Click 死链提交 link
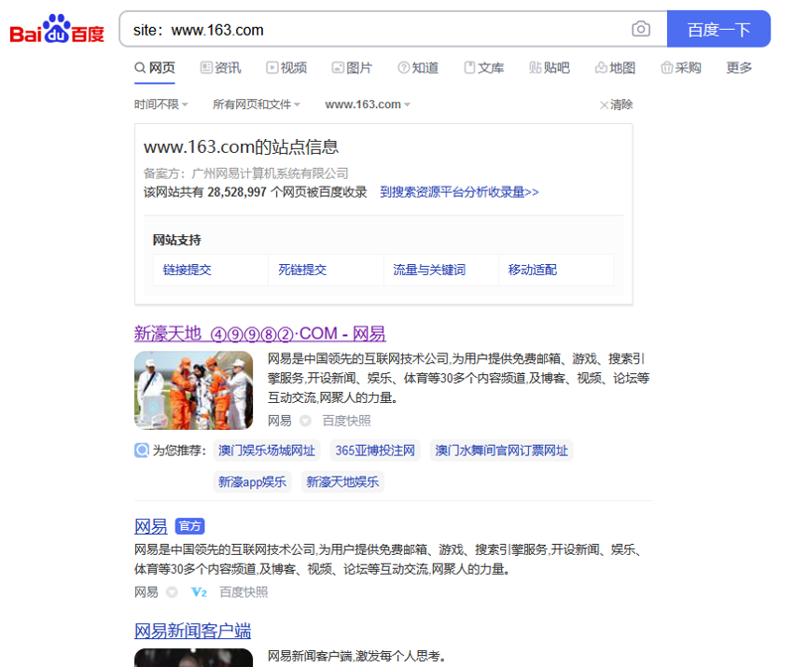 303,270
